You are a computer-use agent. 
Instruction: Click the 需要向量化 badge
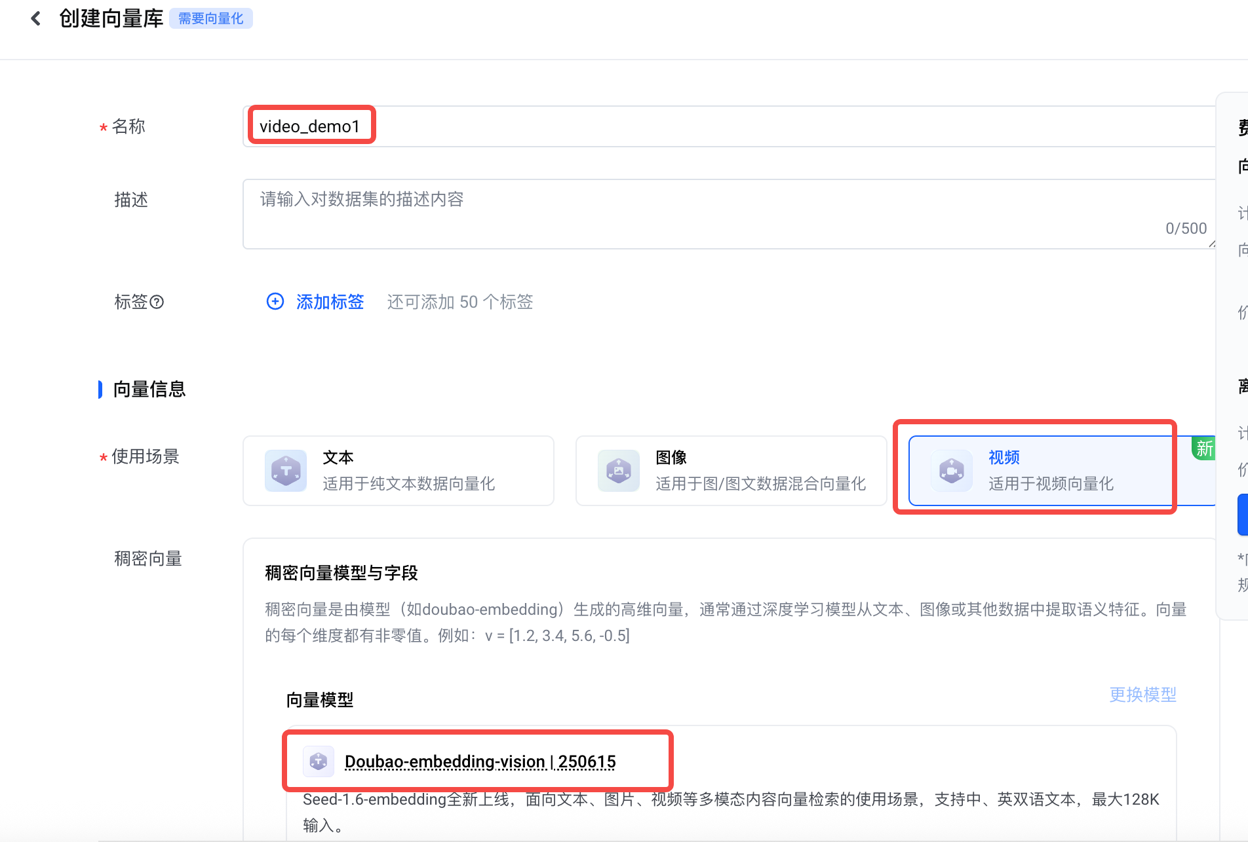(211, 18)
